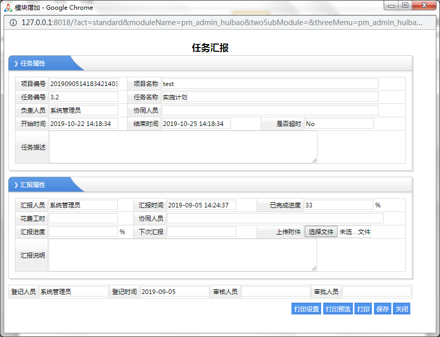Select the 已完成进度 field showing 33
The height and width of the screenshot is (337, 440).
pyautogui.click(x=338, y=205)
